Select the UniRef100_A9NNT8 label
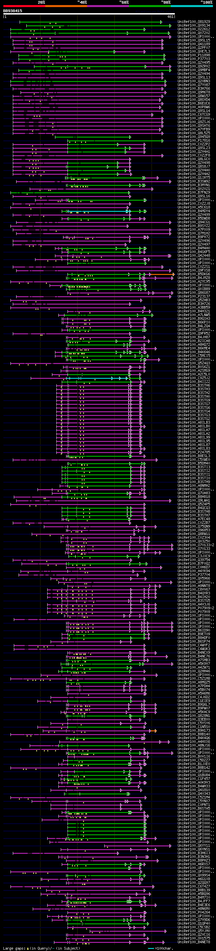 194,586
